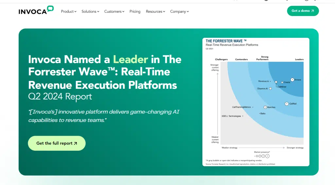The height and width of the screenshot is (185, 335).
Task: Open the Forrester Wave chart image
Action: [256, 102]
